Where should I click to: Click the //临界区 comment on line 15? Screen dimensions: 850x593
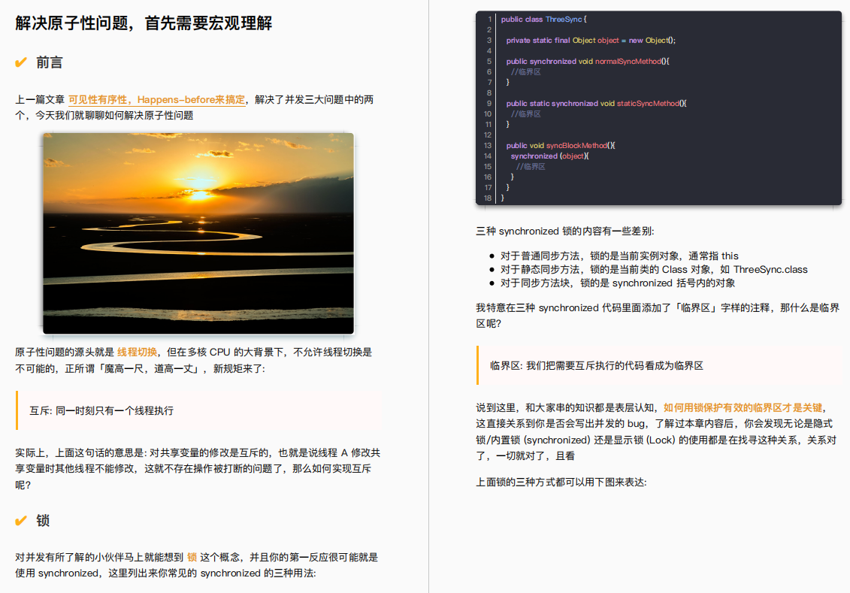[531, 167]
